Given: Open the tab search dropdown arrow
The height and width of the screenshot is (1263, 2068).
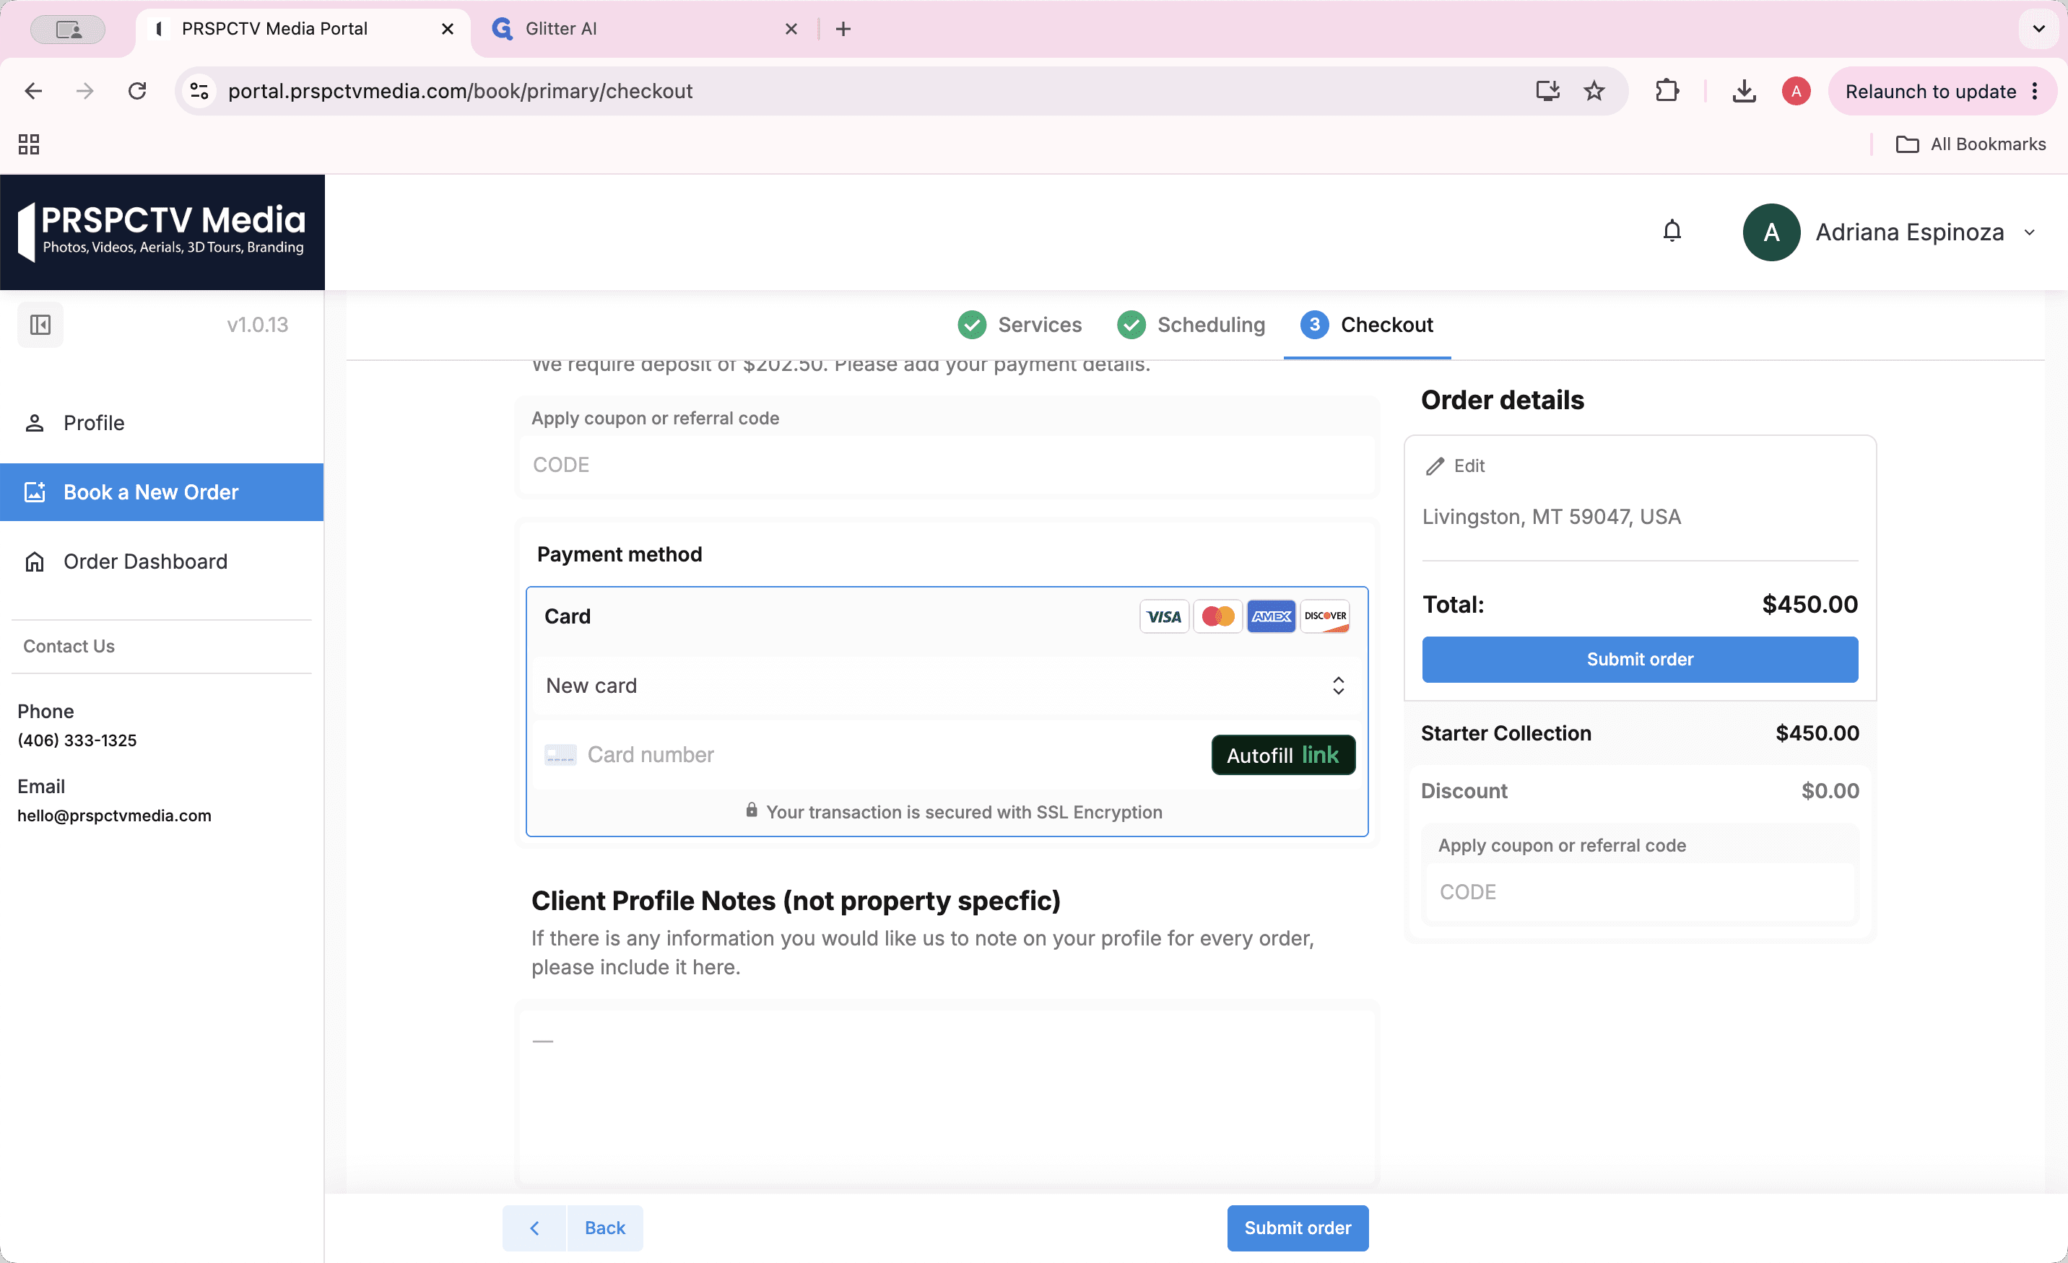Looking at the screenshot, I should 2038,29.
